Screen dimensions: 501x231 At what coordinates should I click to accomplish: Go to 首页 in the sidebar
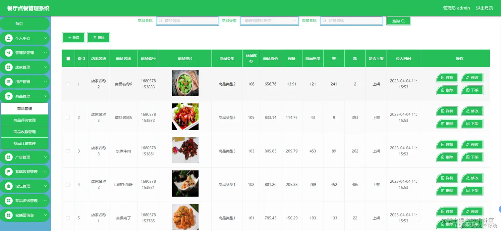(25, 24)
